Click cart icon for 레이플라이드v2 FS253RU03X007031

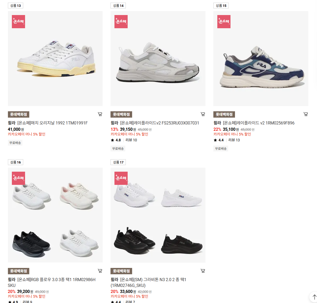203,114
